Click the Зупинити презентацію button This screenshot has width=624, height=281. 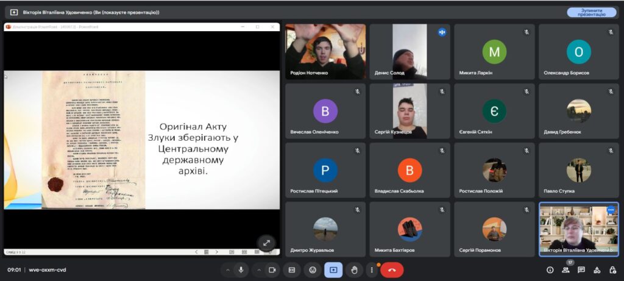[x=591, y=12]
